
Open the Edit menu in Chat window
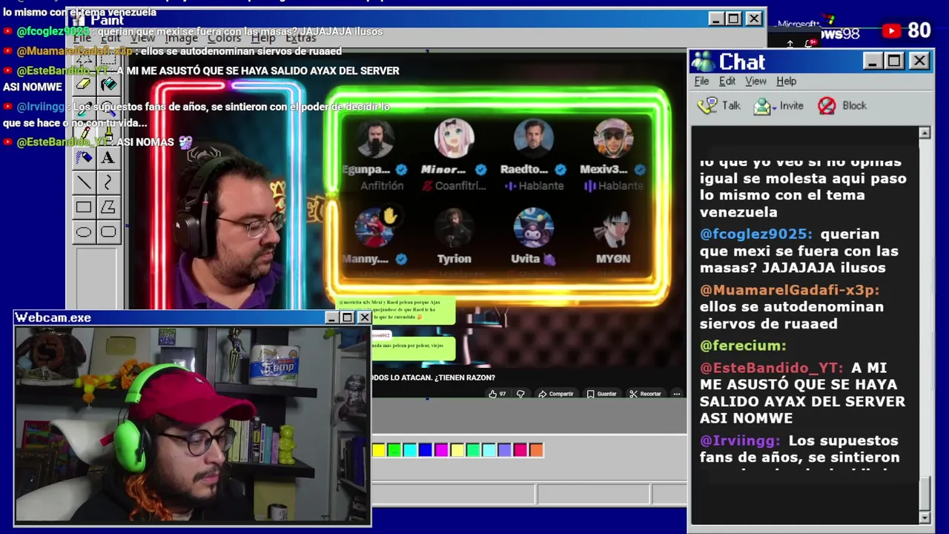coord(727,81)
